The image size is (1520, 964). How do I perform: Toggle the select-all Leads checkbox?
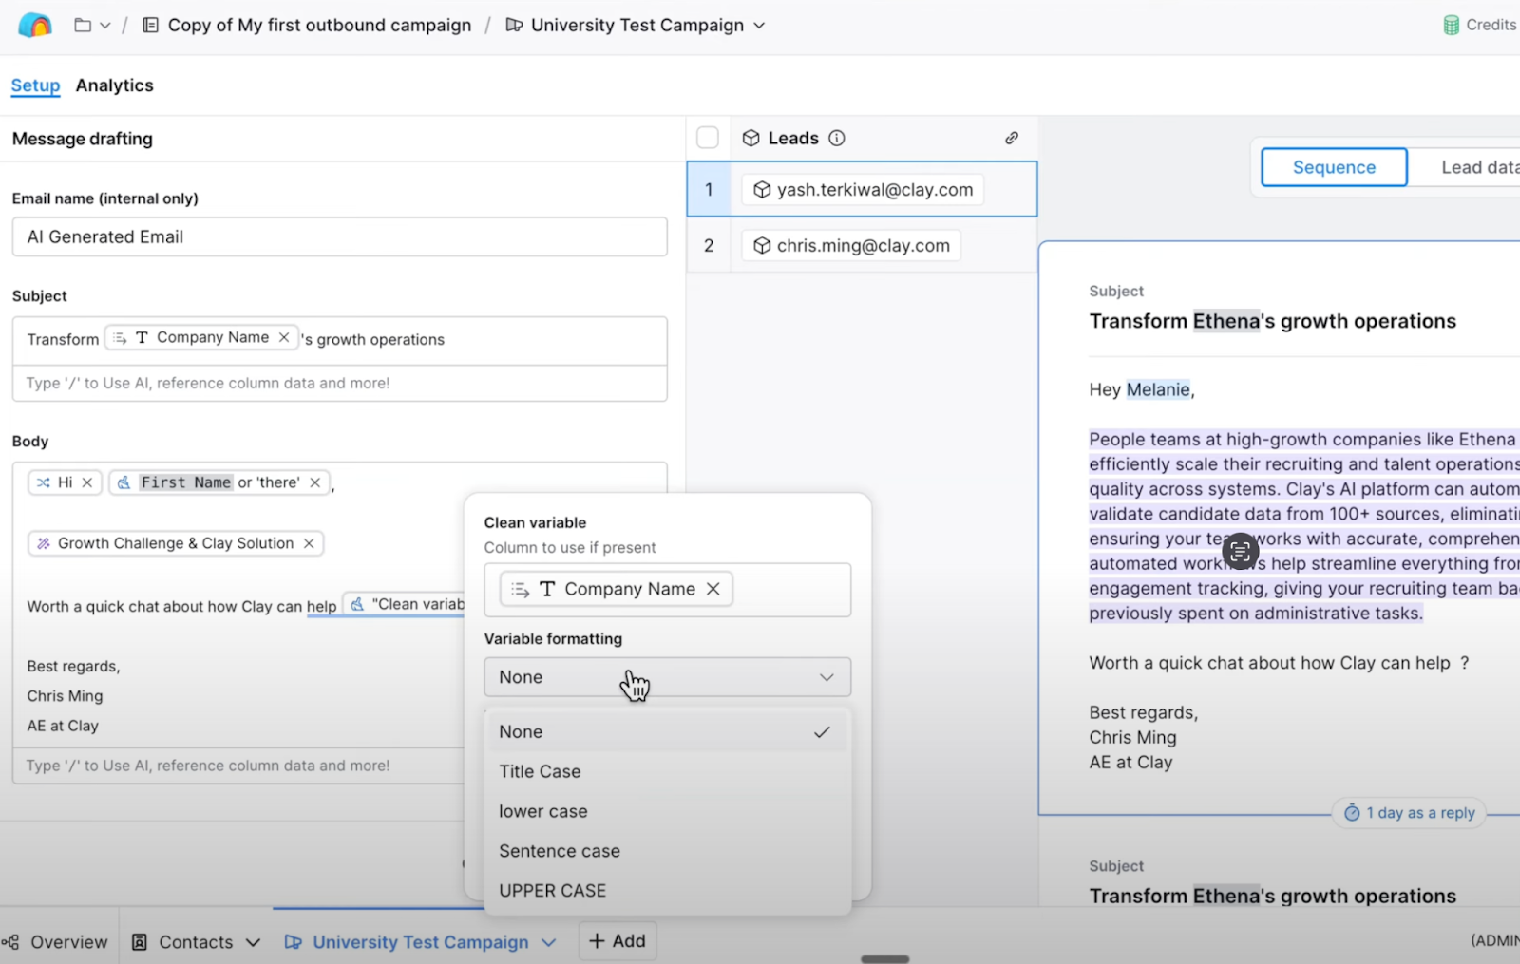(708, 138)
